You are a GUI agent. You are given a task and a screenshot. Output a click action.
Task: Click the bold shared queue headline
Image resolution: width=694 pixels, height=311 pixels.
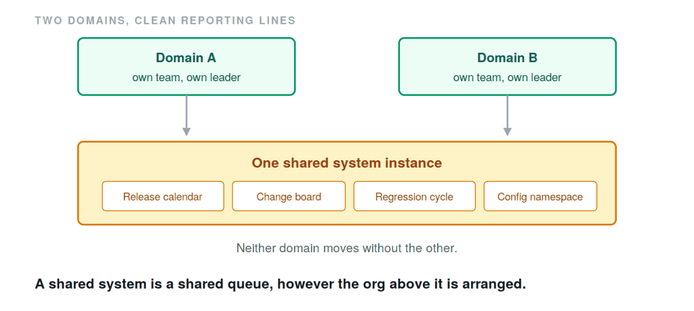[x=281, y=283]
